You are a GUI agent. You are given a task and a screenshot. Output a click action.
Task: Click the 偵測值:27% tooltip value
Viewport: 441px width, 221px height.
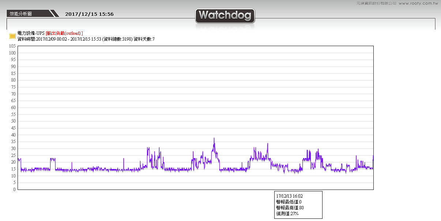point(287,214)
